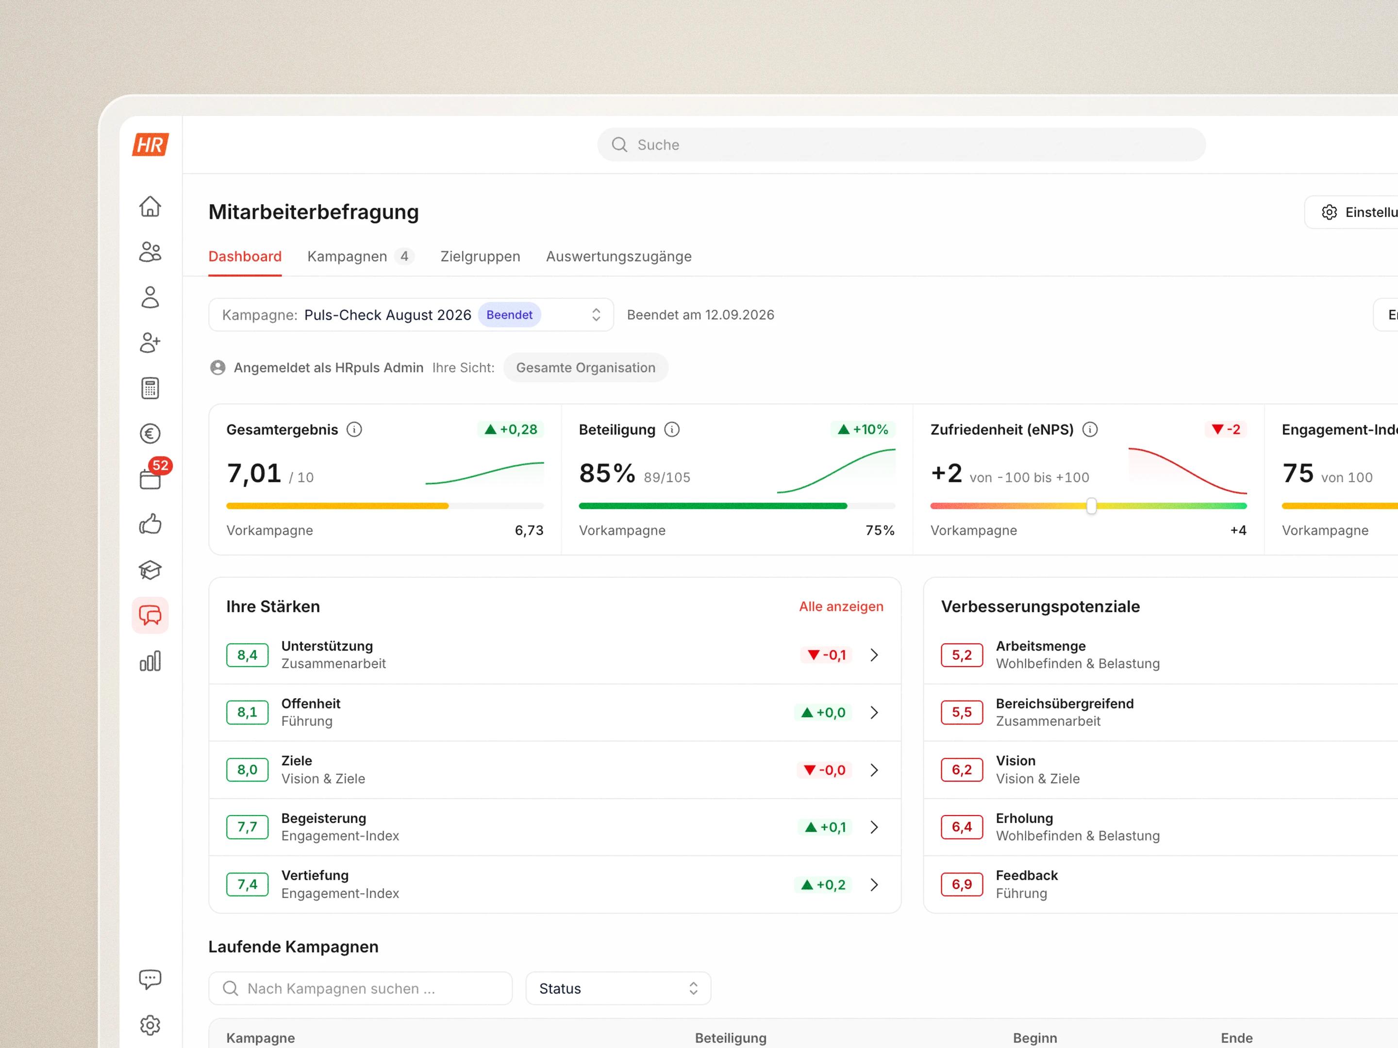This screenshot has height=1048, width=1398.
Task: Select the survey speech-bubbles sidebar icon
Action: coord(150,615)
